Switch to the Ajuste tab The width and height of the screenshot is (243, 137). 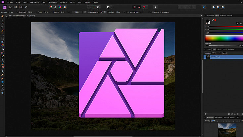[x=209, y=49]
